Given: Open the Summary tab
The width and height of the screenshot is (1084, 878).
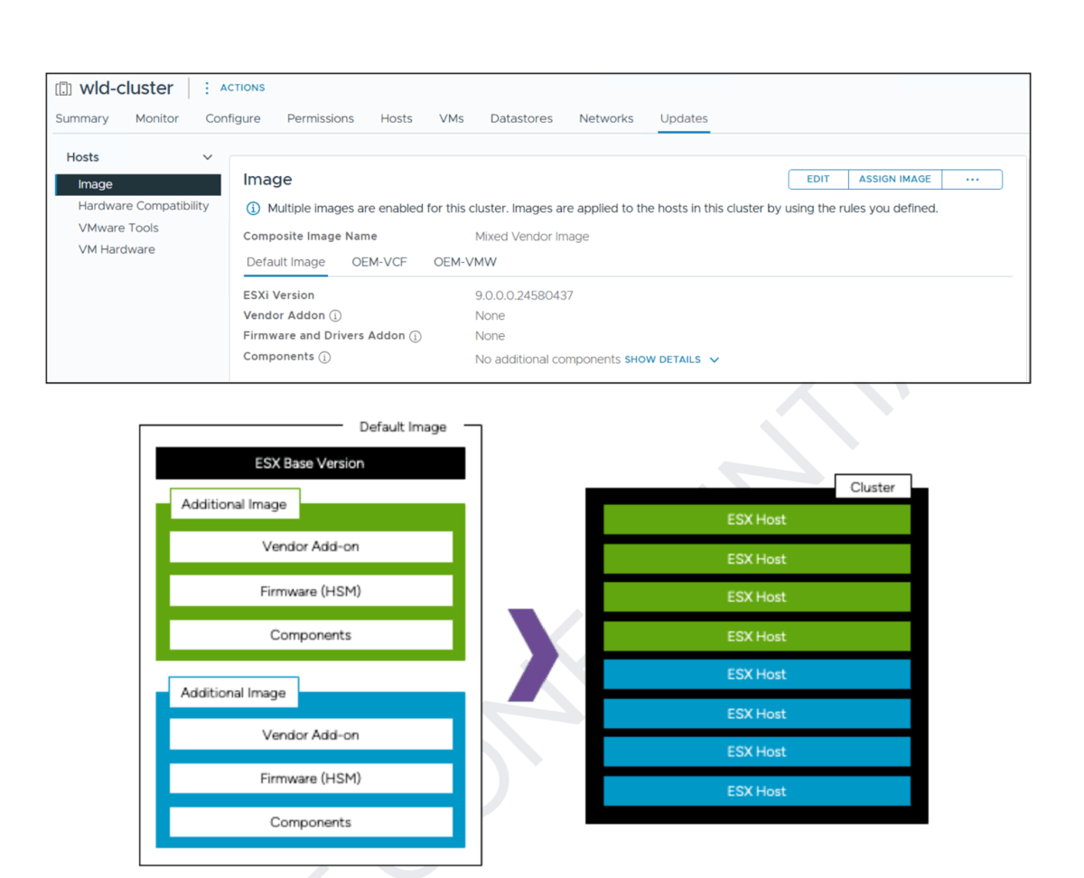Looking at the screenshot, I should 81,118.
